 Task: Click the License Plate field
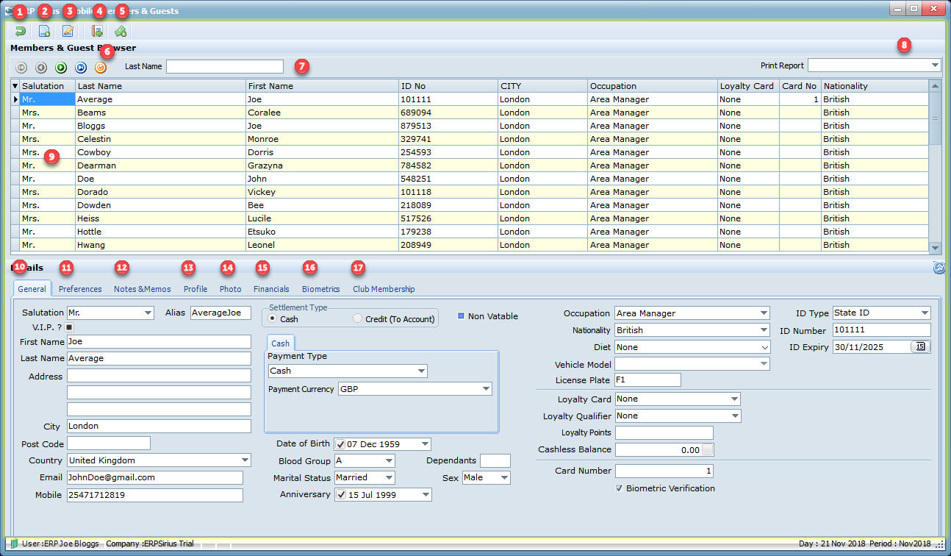pyautogui.click(x=647, y=380)
